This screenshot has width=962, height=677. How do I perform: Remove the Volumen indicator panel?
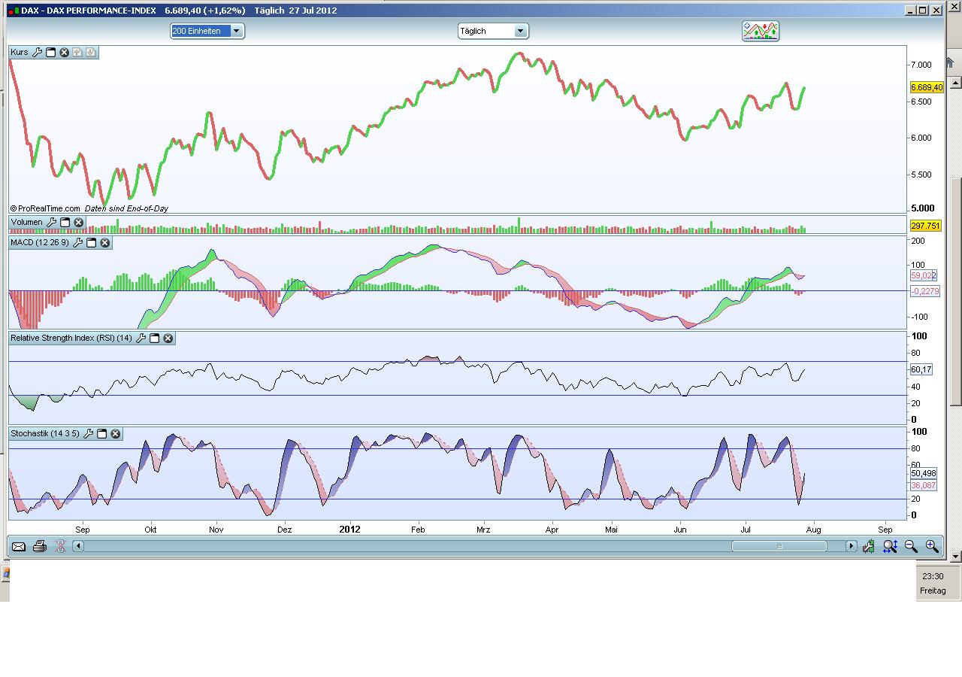click(x=79, y=223)
